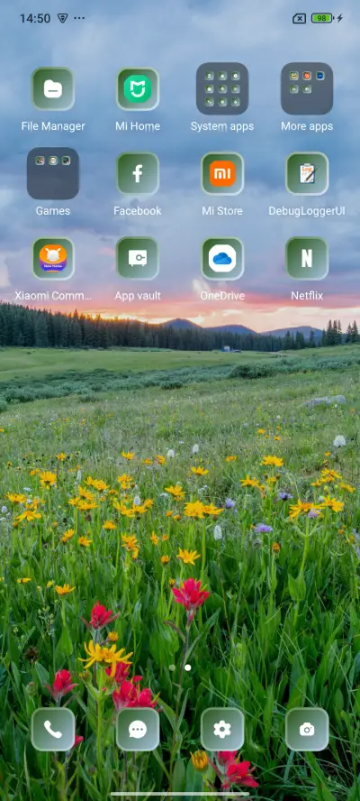The image size is (360, 801).
Task: Launch the Mi Home app
Action: point(138,89)
